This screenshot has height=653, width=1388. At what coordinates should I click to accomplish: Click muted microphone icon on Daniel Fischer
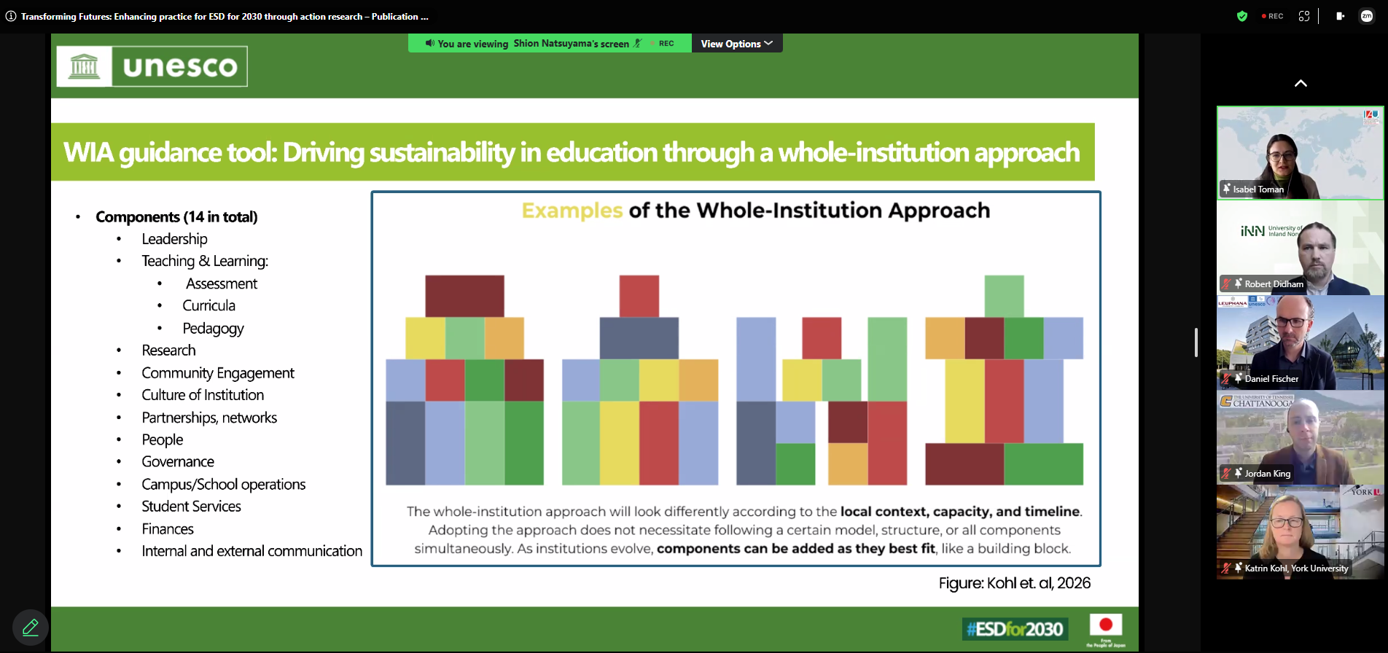(x=1227, y=378)
